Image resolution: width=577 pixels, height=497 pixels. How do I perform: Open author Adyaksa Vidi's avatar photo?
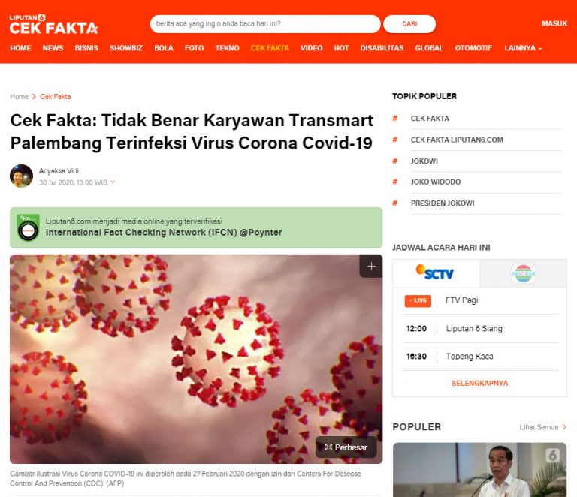(x=21, y=176)
